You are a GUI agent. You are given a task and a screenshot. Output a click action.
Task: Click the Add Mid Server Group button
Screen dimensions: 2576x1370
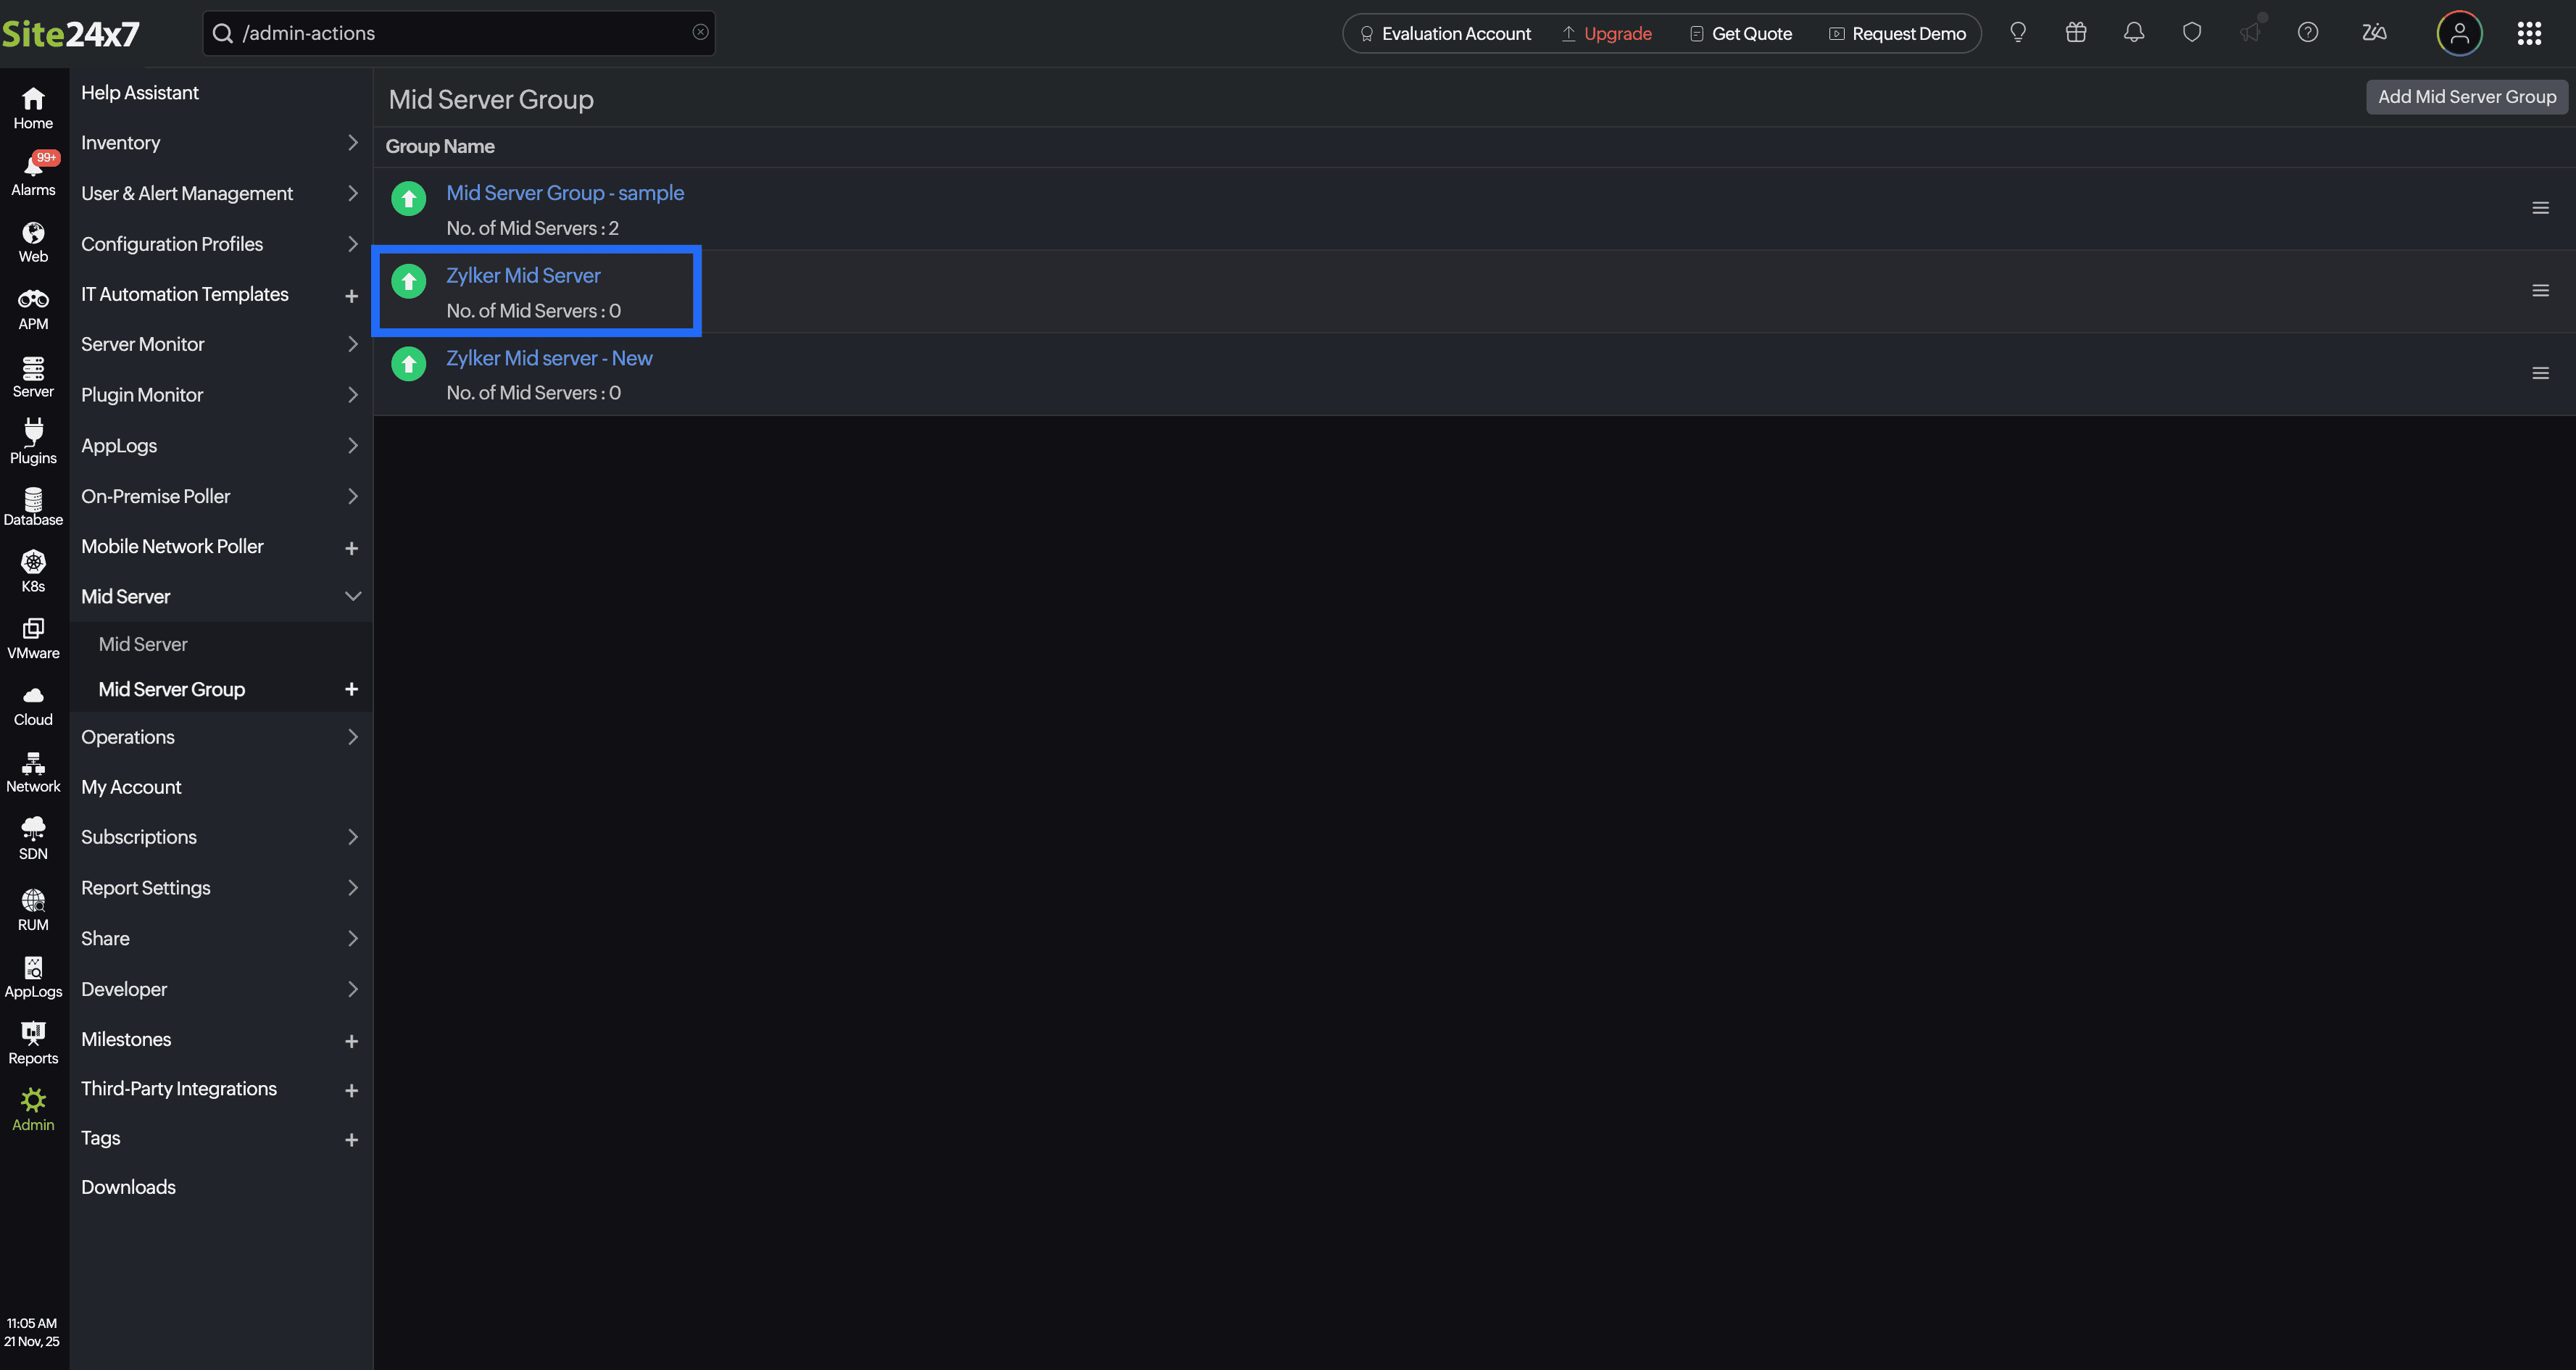(x=2466, y=97)
